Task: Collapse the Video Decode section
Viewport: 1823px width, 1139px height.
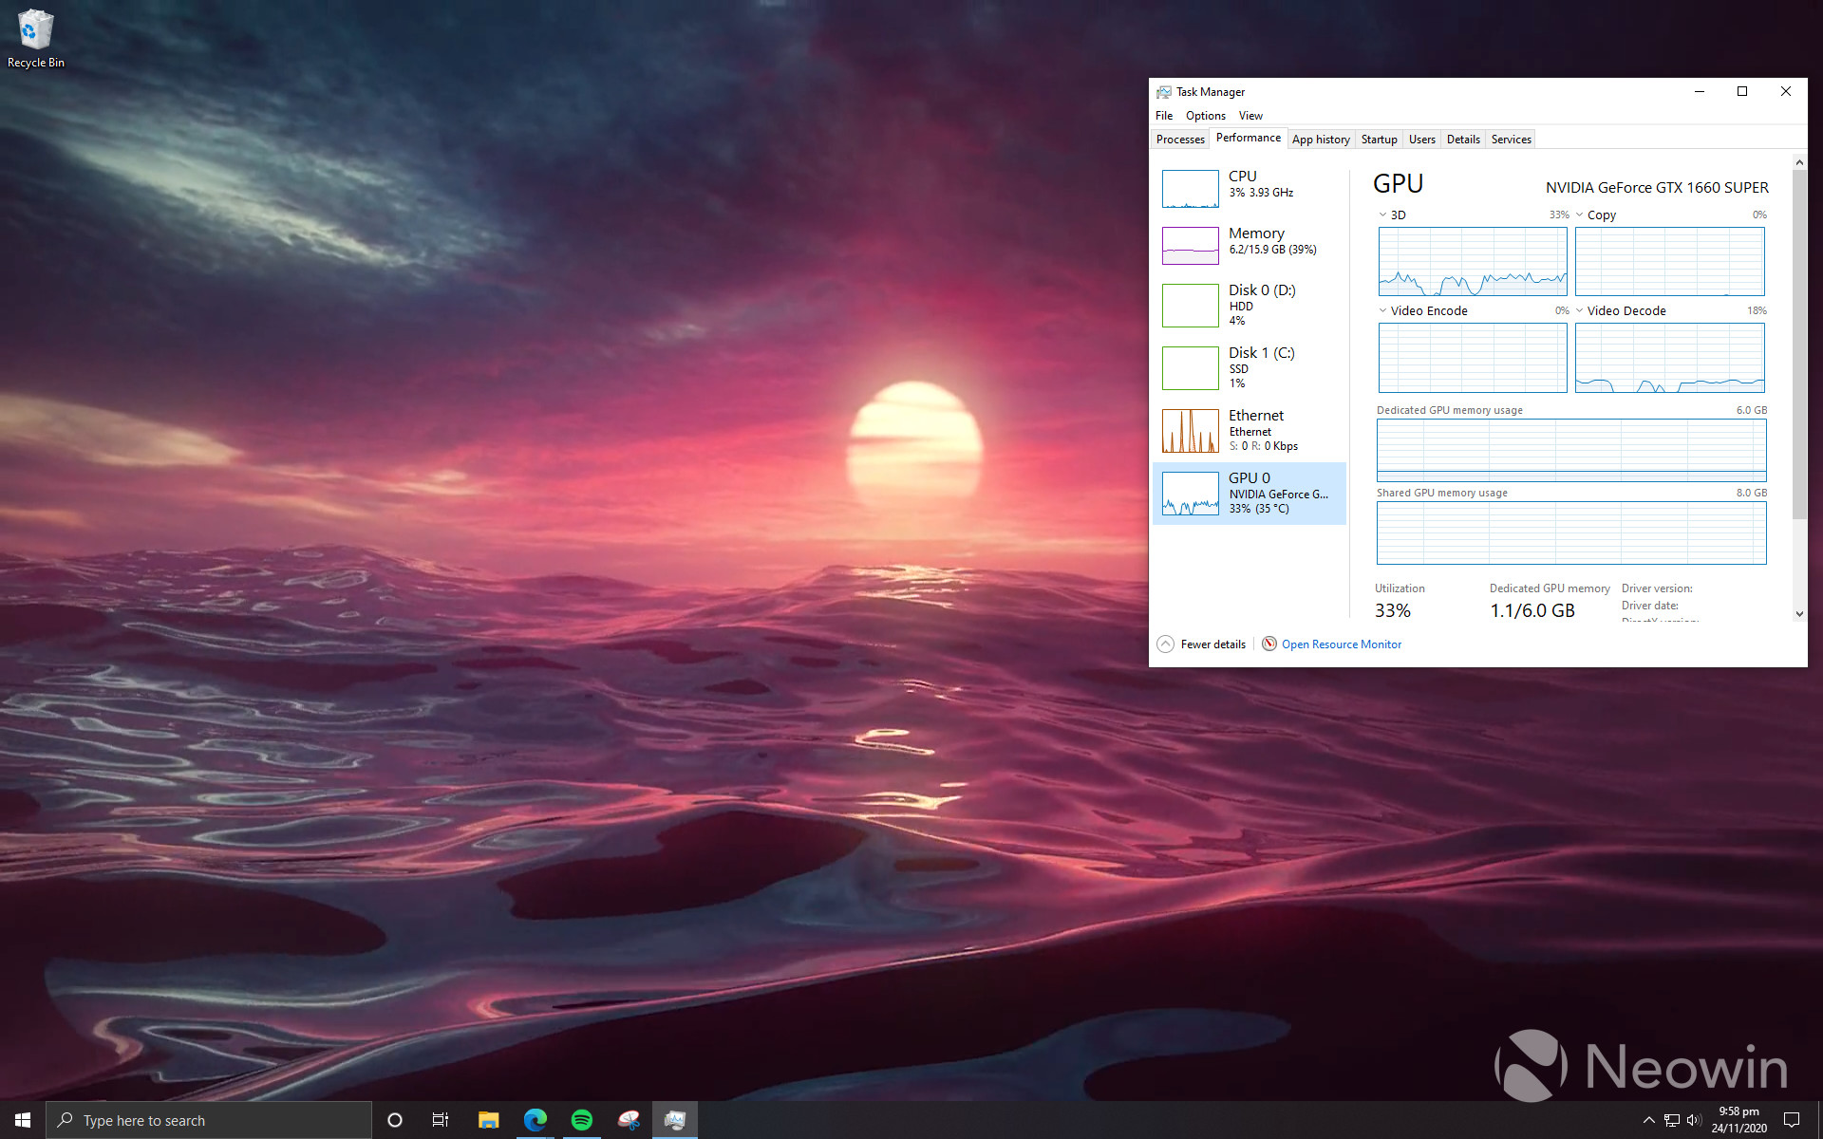Action: 1580,310
